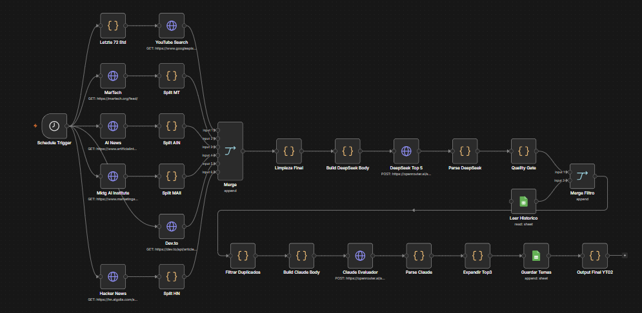Viewport: 642px width, 313px height.
Task: Open the Split MAII code node
Action: 172,176
